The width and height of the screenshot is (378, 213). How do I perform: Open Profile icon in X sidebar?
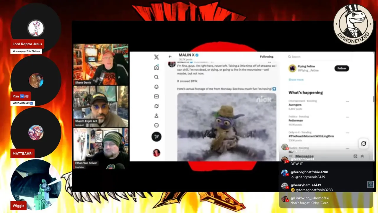156,116
